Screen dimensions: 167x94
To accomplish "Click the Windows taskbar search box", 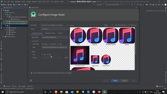I will click(24, 92).
